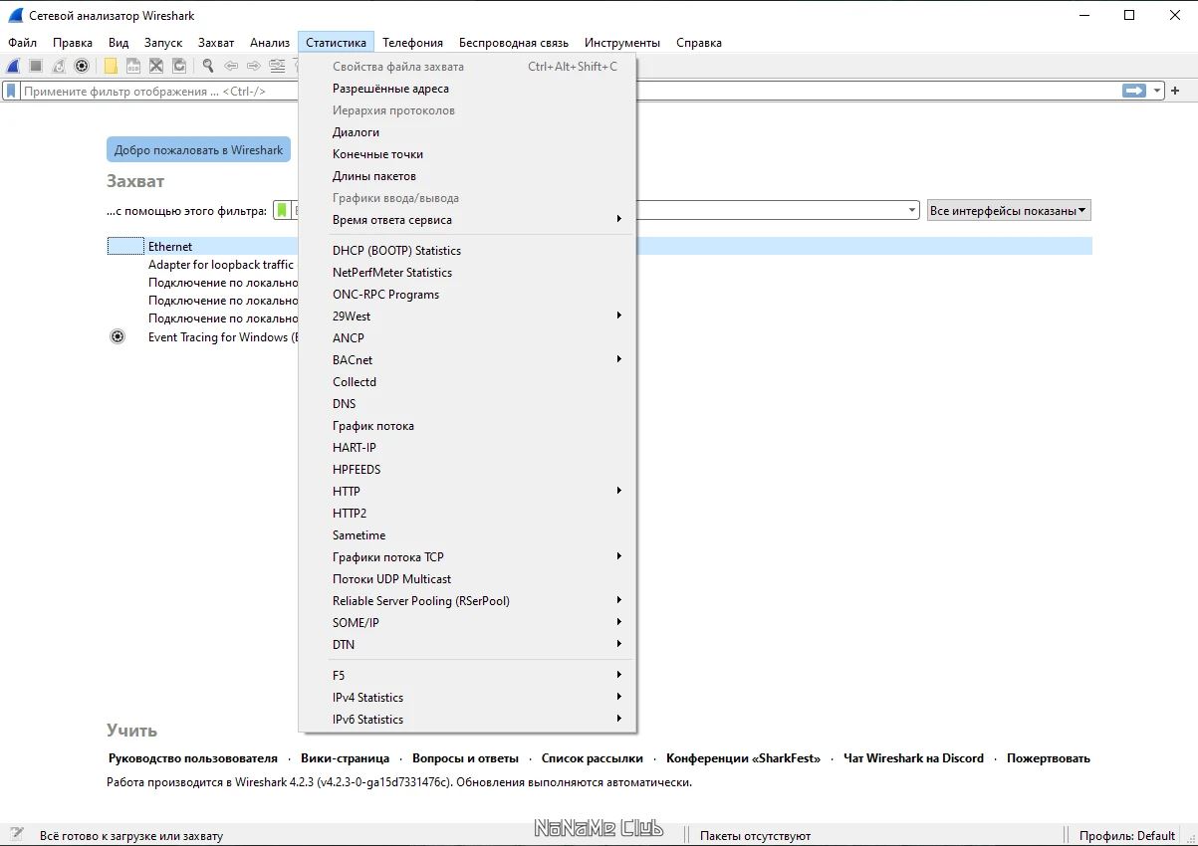Start capturing packets with shark fin icon
The width and height of the screenshot is (1198, 846).
pos(14,66)
